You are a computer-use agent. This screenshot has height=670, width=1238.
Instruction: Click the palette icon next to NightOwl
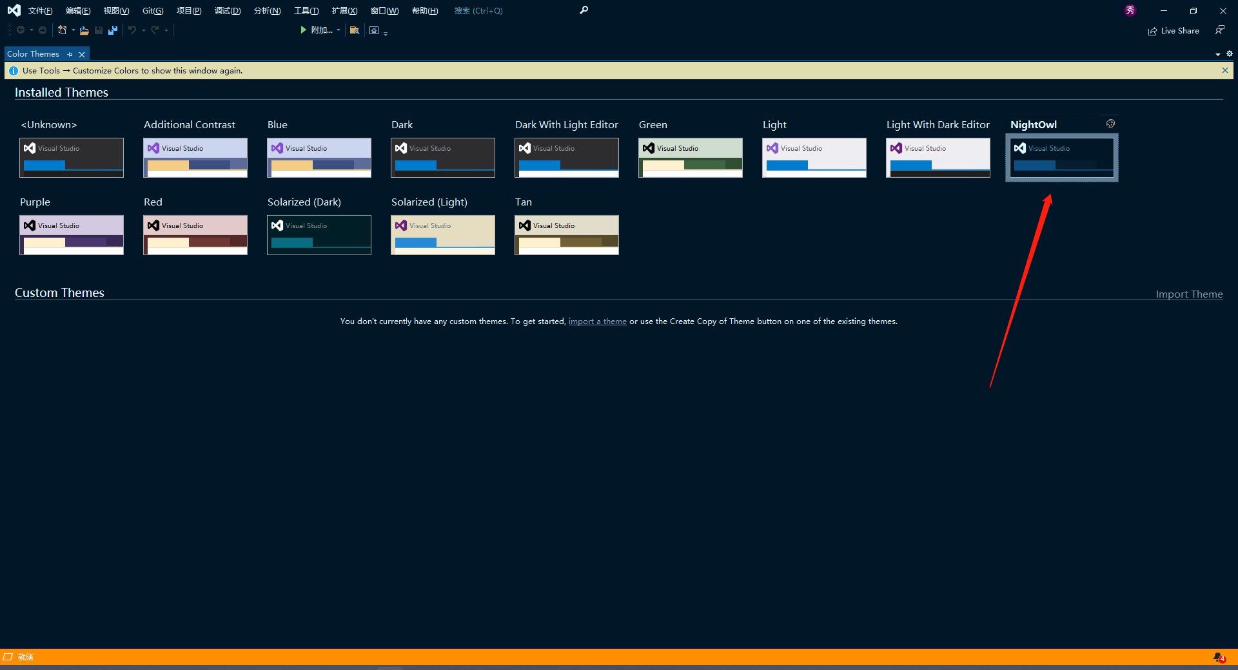pos(1110,124)
